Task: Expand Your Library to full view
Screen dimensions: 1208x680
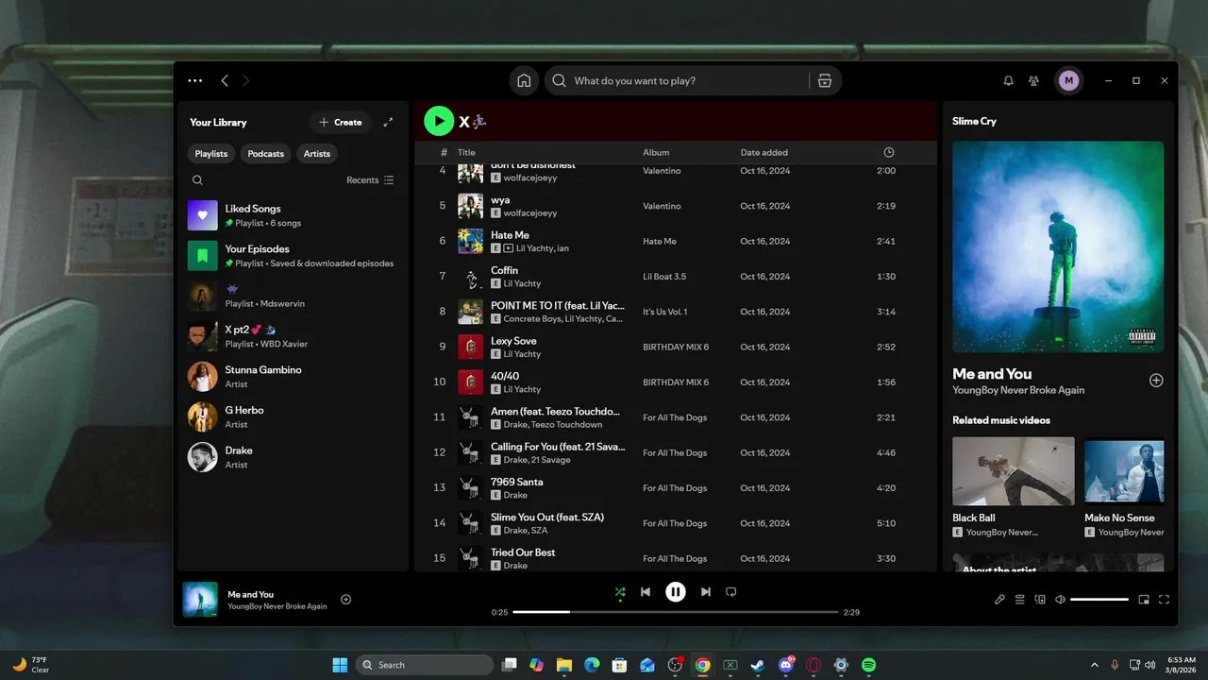Action: [388, 122]
